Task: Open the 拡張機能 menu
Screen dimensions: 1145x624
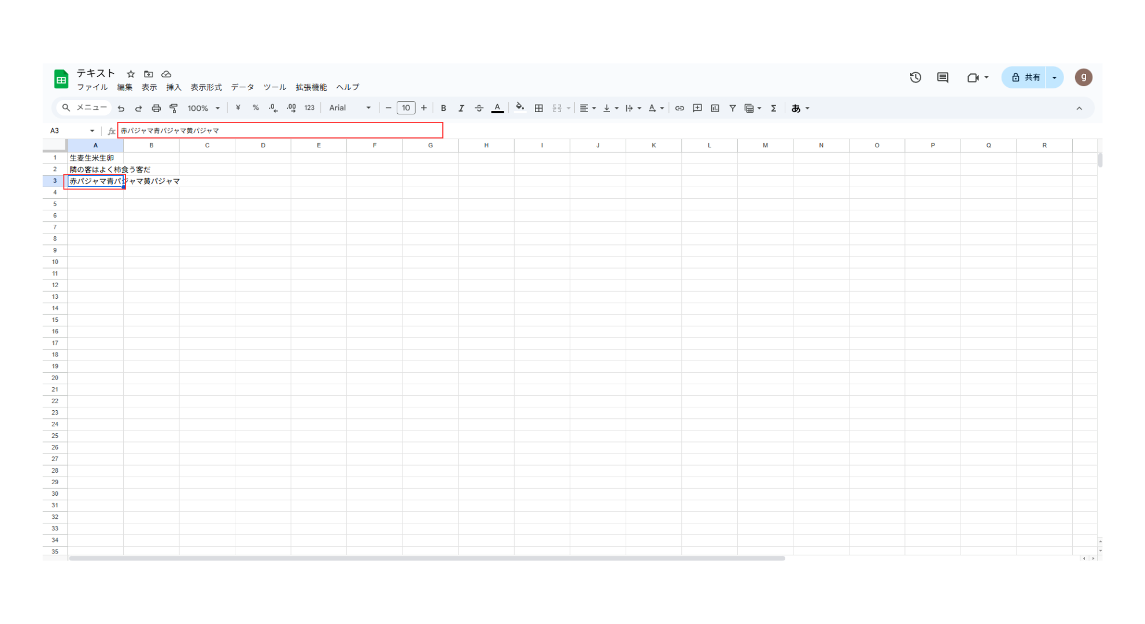Action: 311,87
